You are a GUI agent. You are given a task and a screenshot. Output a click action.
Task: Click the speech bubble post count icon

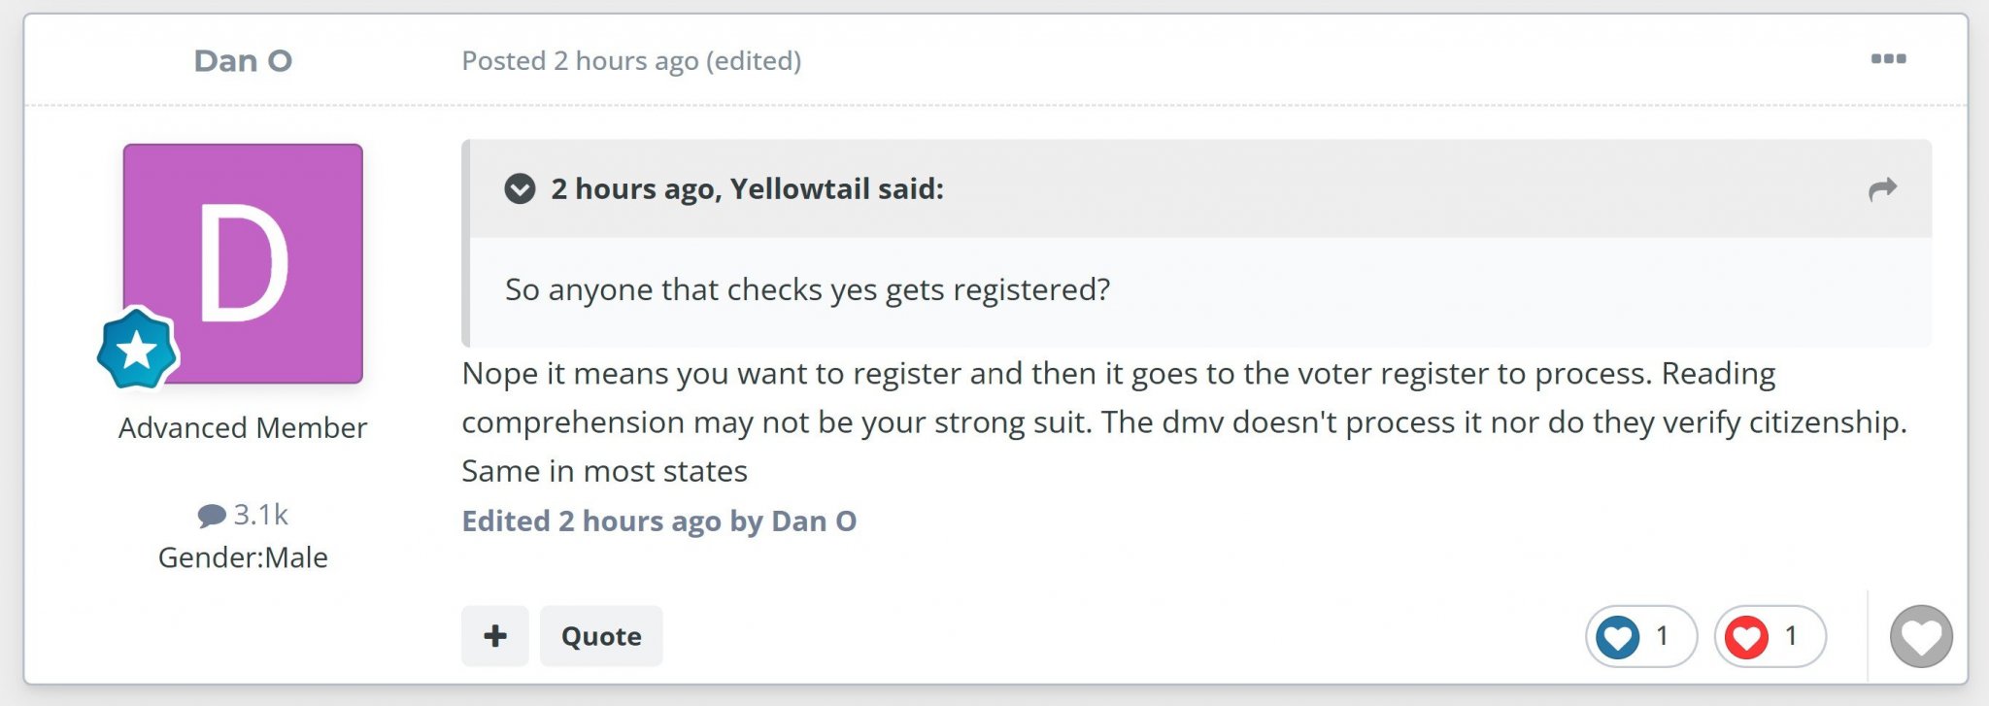[211, 515]
